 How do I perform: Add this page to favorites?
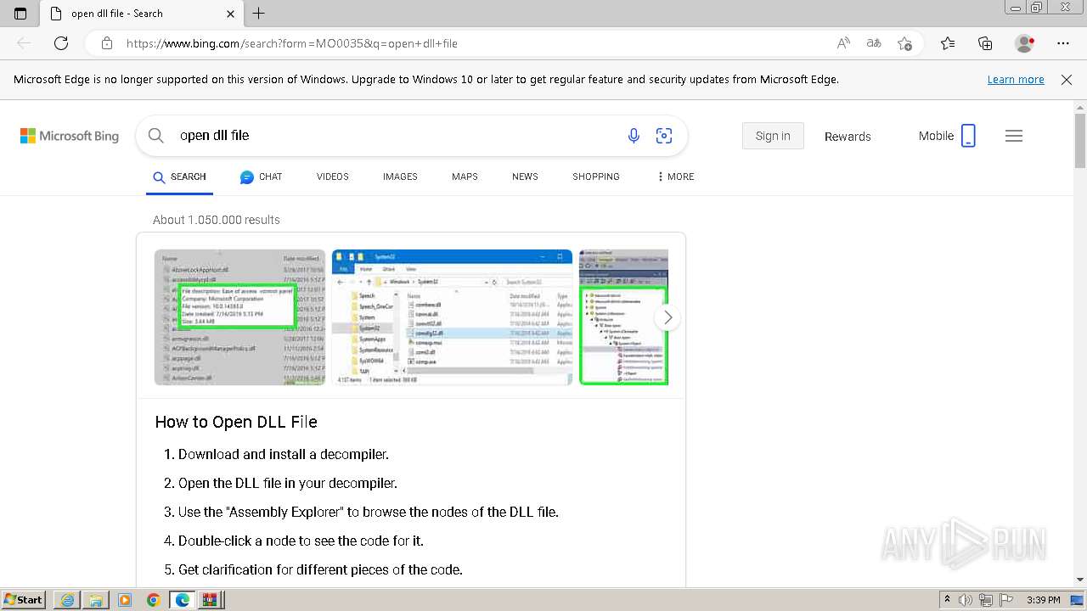[904, 43]
